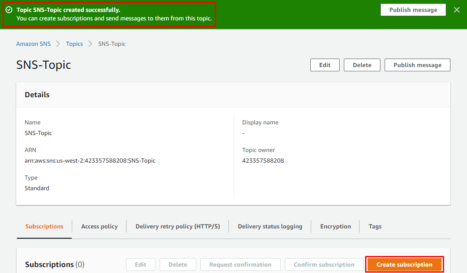467x273 pixels.
Task: Dismiss the success notification banner
Action: tap(457, 10)
